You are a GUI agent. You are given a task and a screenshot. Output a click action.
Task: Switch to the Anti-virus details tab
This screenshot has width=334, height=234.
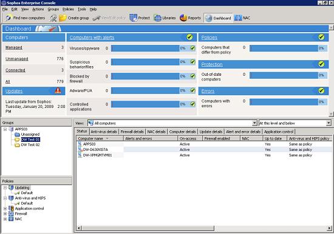click(104, 132)
